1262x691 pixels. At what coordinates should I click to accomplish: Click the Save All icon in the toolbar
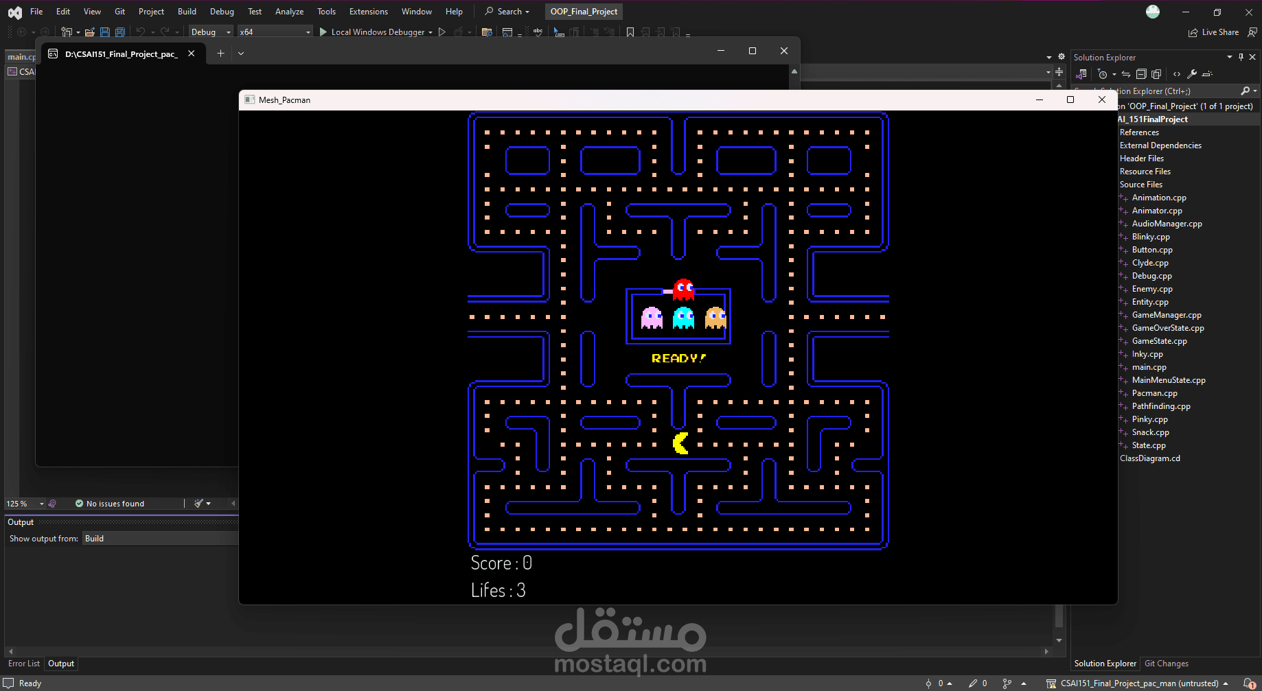[120, 32]
